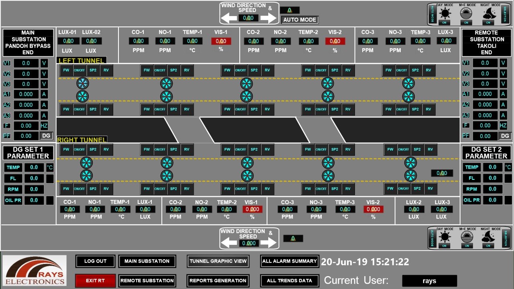
Task: Open ALL TRENDS DATA
Action: pyautogui.click(x=290, y=281)
